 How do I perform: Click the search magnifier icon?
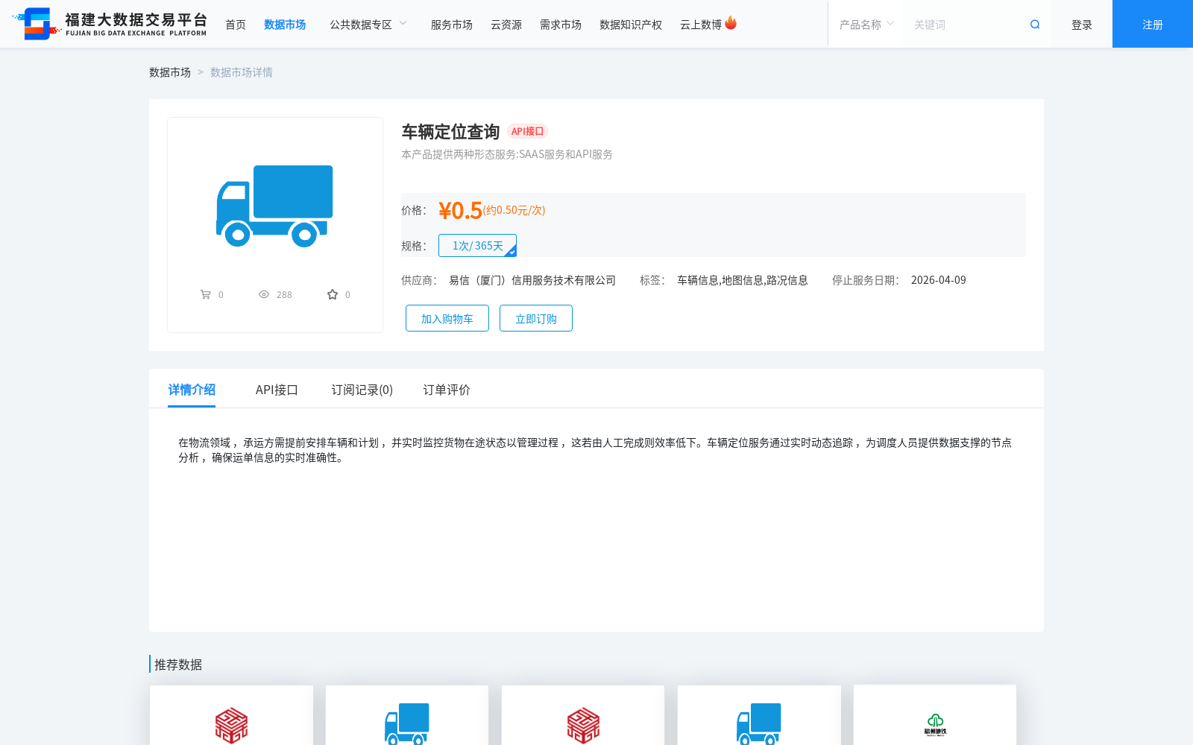pos(1035,25)
